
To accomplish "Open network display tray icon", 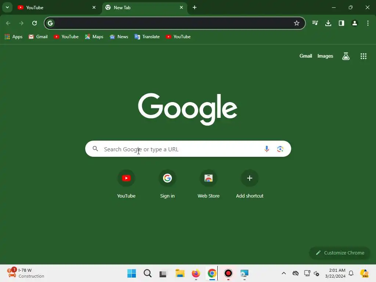I will 307,273.
